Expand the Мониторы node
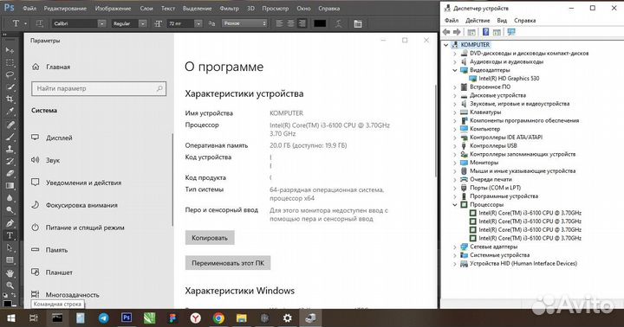Screen dimensions: 624x327 pos(455,163)
